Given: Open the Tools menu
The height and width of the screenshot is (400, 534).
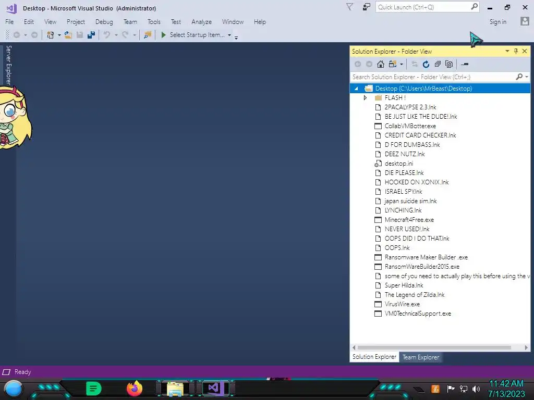Looking at the screenshot, I should click(x=154, y=22).
